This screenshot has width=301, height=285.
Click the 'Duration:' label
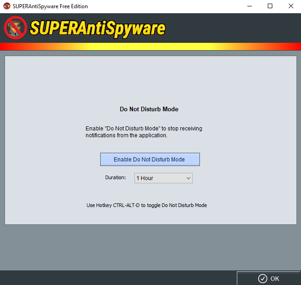point(115,177)
